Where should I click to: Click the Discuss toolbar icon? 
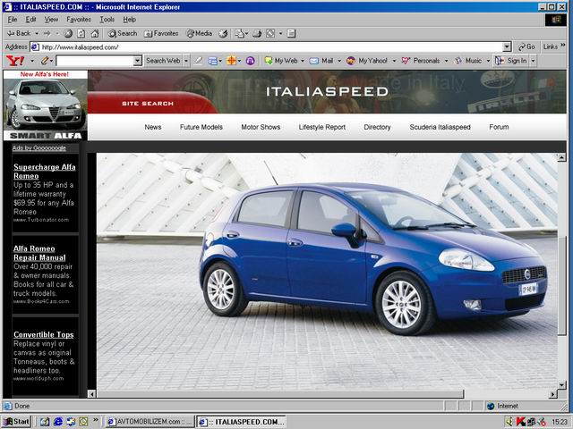pos(291,34)
